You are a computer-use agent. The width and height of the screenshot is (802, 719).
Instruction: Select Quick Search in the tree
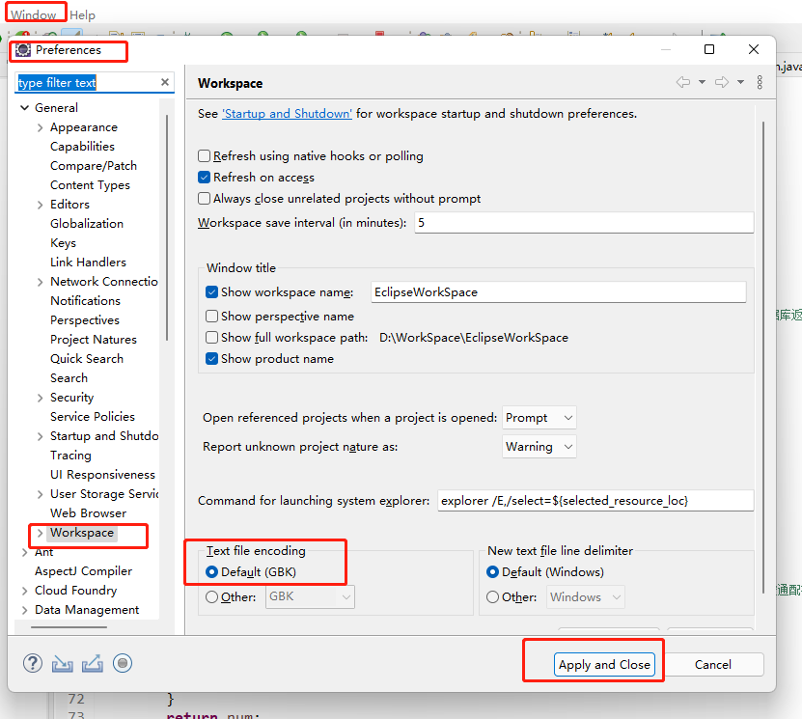tap(87, 358)
